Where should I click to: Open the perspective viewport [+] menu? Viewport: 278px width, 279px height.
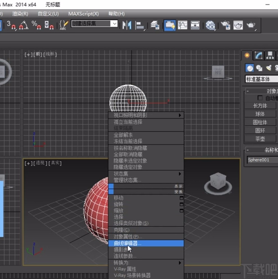point(28,163)
